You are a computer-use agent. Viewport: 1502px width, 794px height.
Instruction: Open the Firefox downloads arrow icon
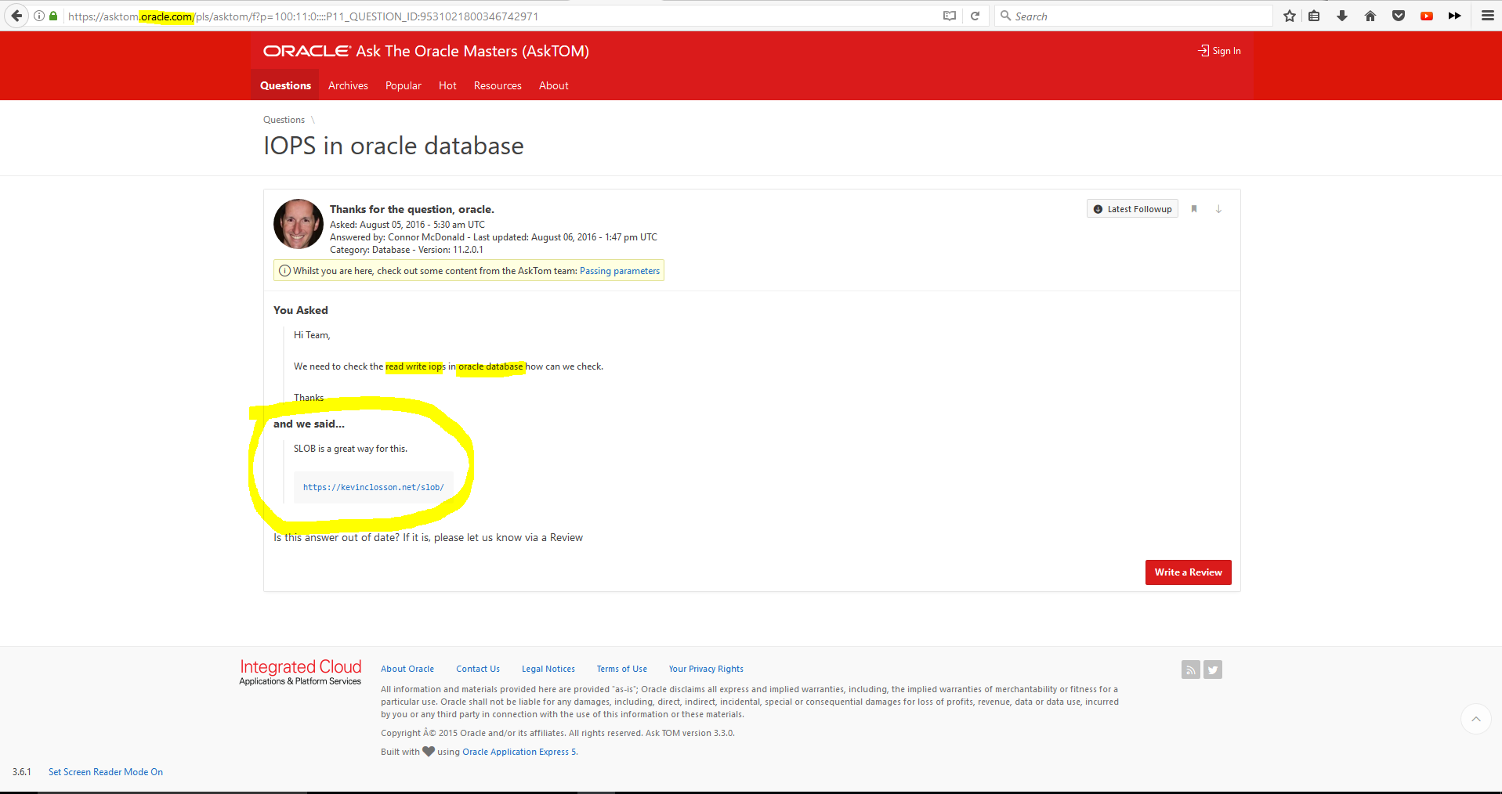tap(1342, 16)
